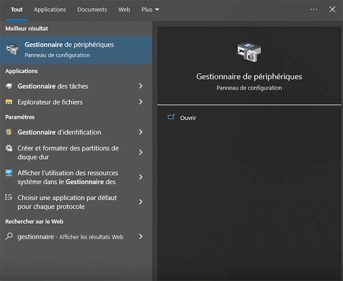Viewport: 343px width, 281px height.
Task: Click Gestionnaire de périphériques title in preview
Action: pyautogui.click(x=249, y=77)
